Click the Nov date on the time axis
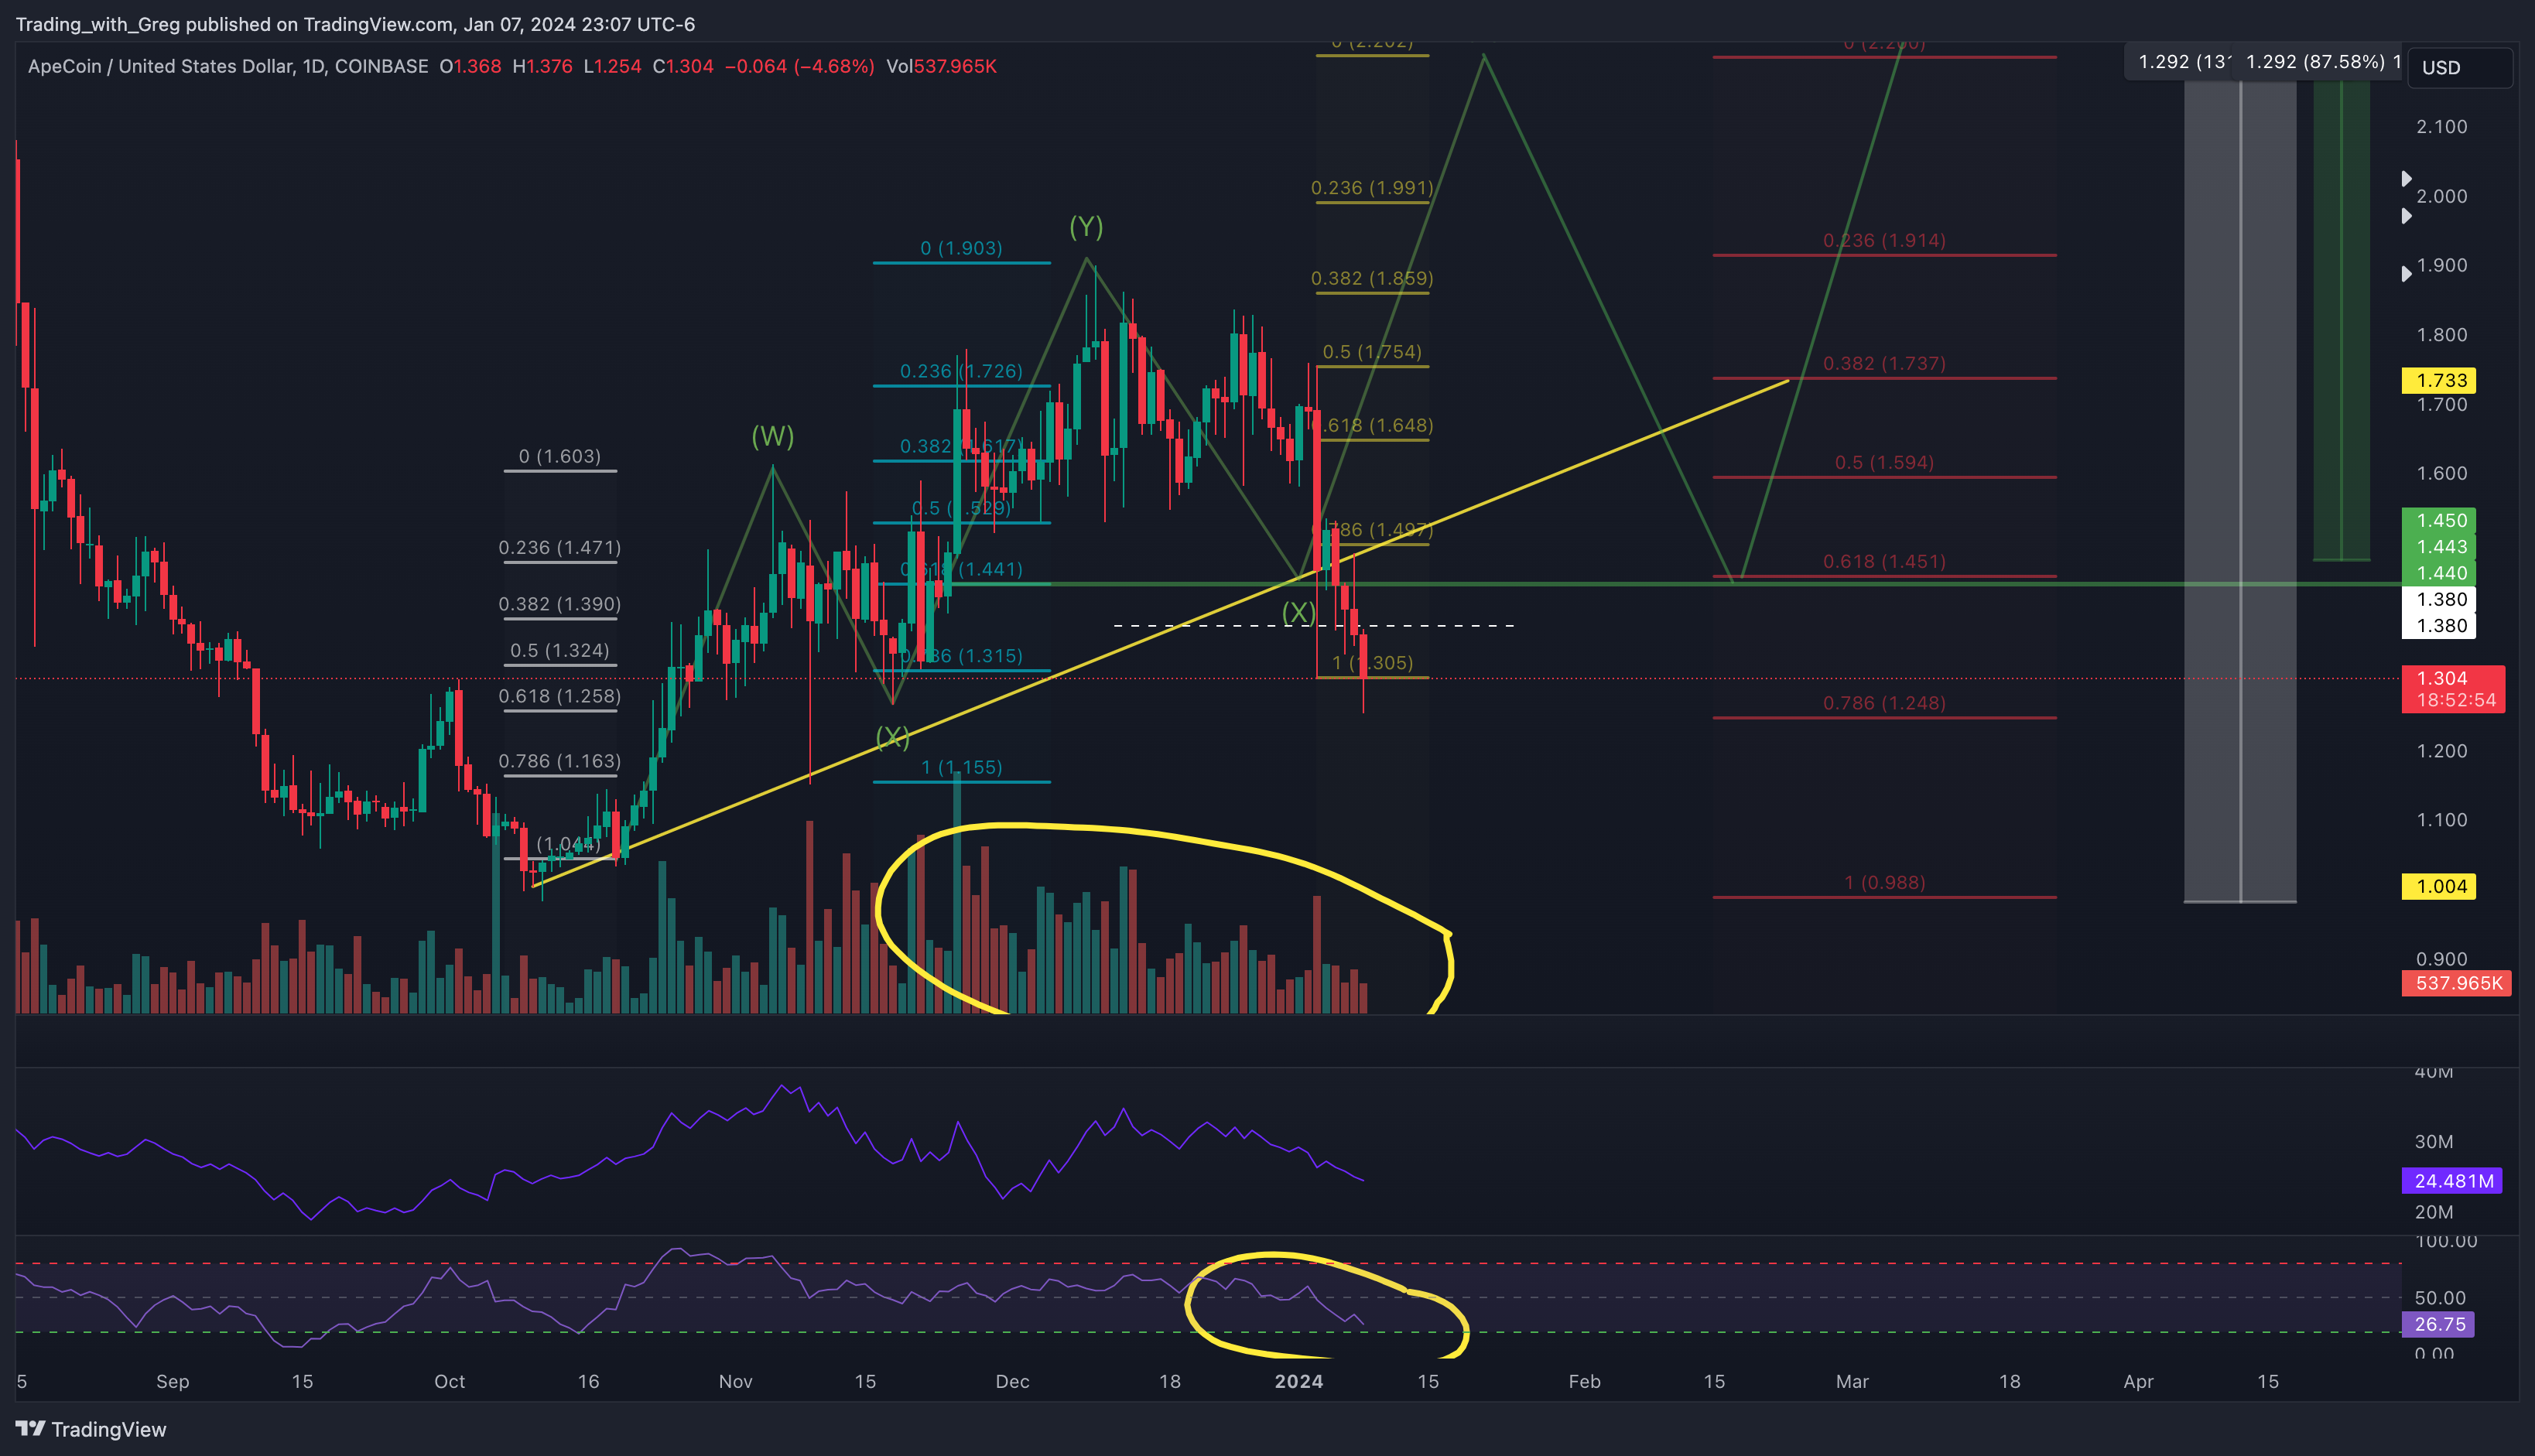The width and height of the screenshot is (2535, 1456). (x=735, y=1381)
